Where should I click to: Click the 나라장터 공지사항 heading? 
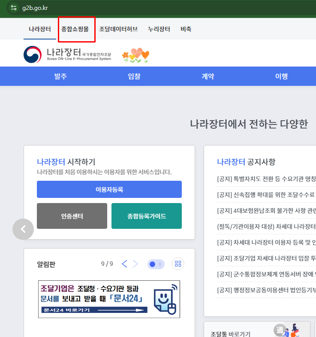coord(246,162)
